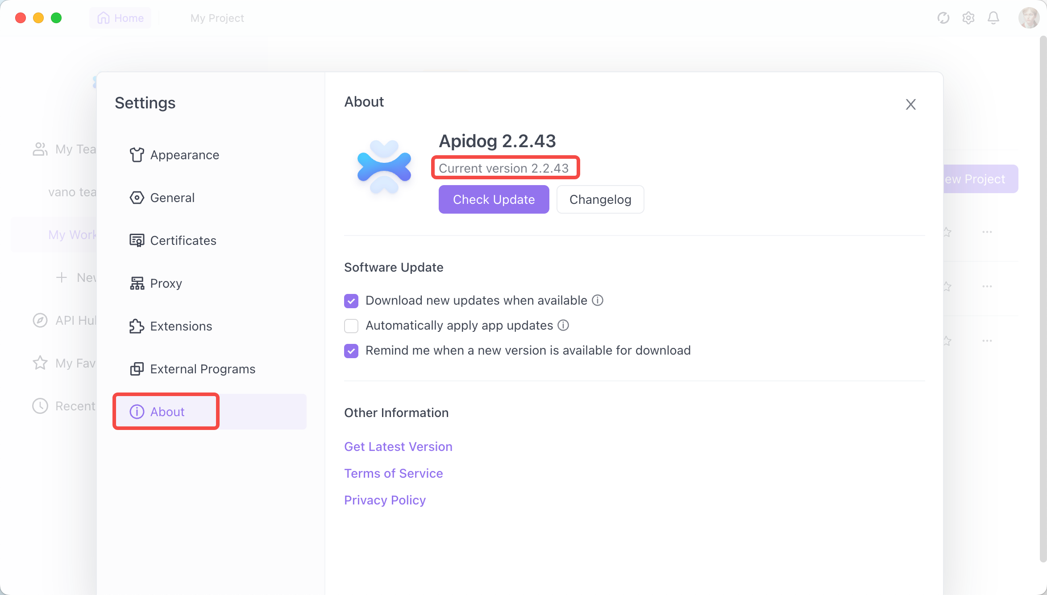
Task: Enable Automatically apply app updates
Action: click(351, 326)
